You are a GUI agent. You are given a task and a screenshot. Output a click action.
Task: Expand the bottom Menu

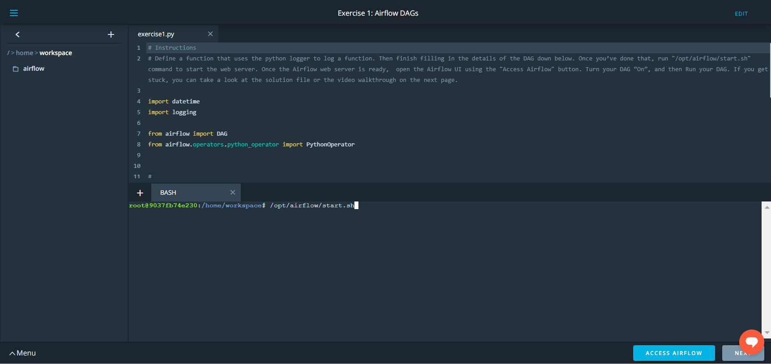pos(22,353)
